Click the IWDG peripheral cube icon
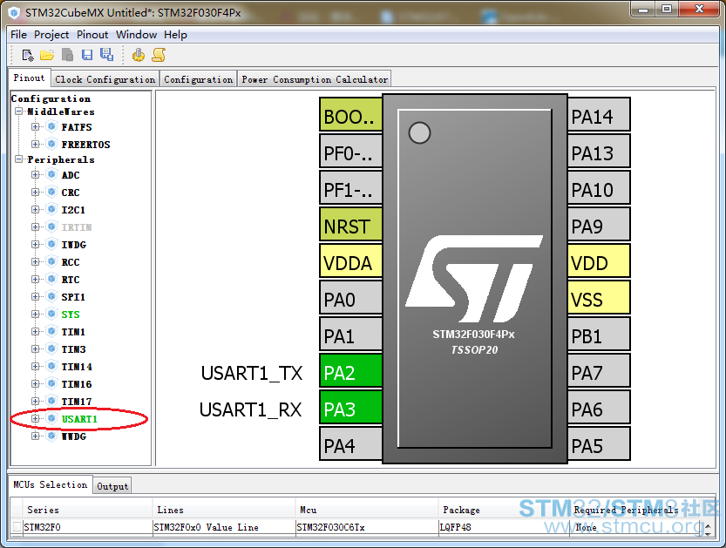Viewport: 726px width, 548px height. pos(52,244)
